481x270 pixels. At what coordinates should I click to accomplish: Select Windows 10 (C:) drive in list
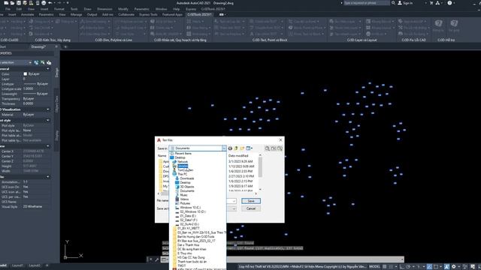(x=190, y=208)
